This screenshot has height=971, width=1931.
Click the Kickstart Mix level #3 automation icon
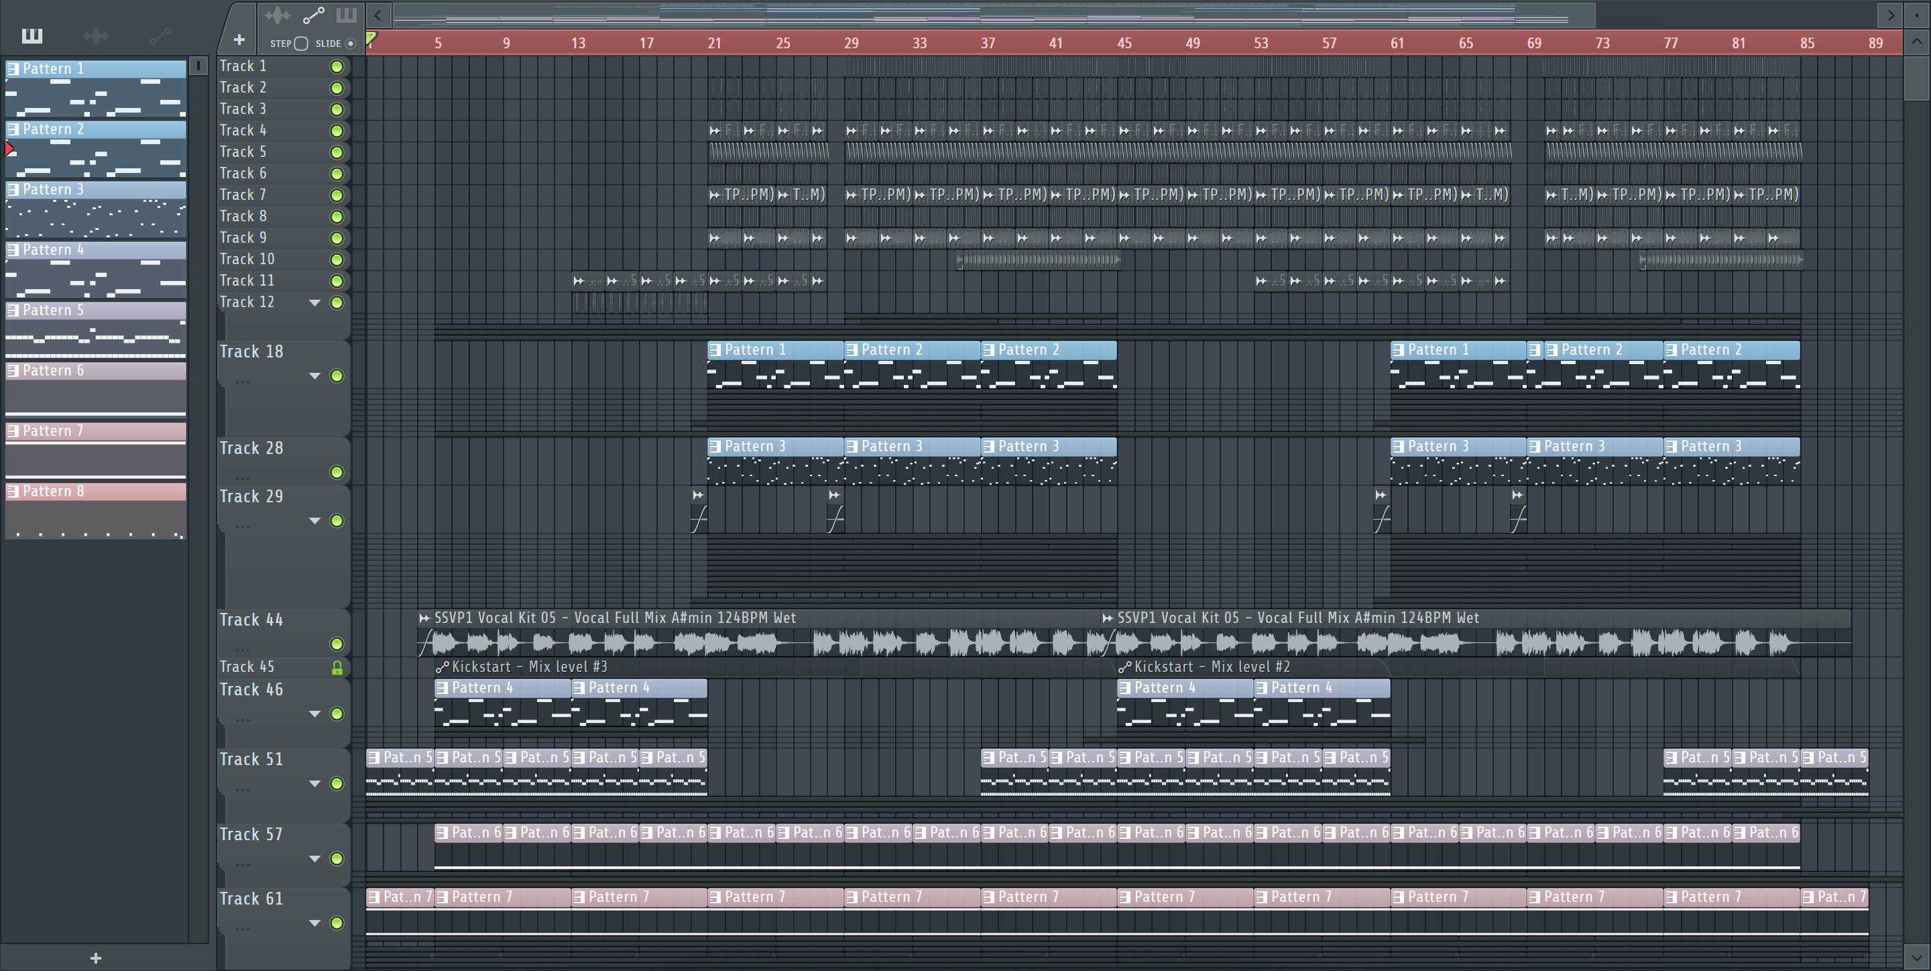443,667
